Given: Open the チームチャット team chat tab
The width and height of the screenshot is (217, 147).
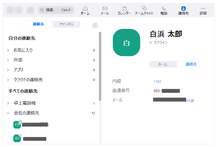Looking at the screenshot, I should 144,10.
